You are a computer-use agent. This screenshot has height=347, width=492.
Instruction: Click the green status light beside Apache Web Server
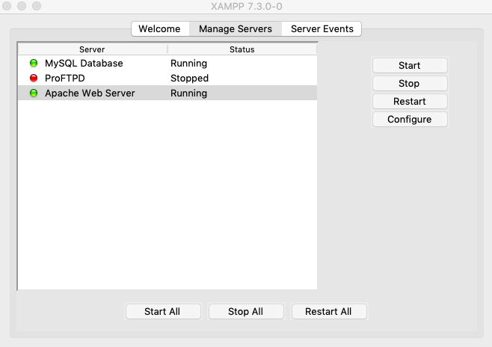pos(34,93)
